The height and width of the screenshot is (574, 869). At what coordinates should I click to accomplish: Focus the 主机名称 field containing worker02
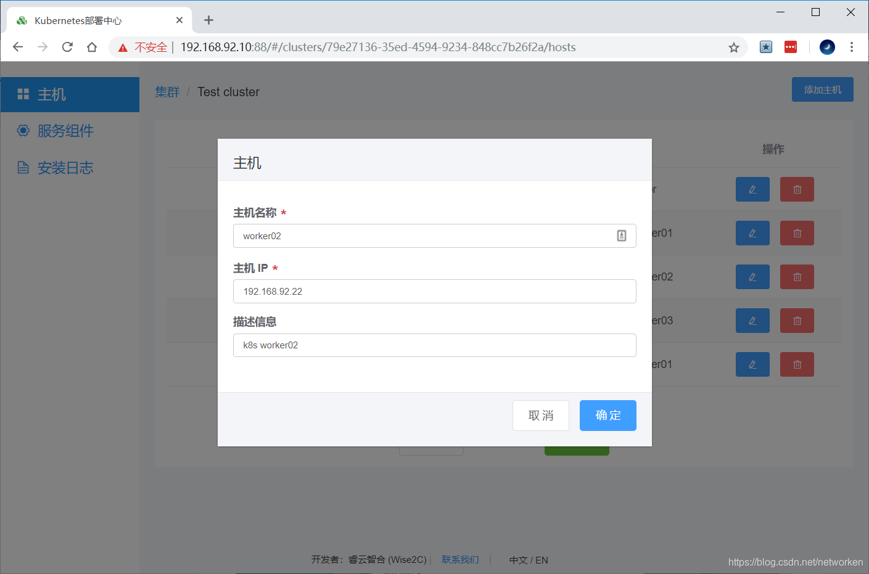coord(434,236)
